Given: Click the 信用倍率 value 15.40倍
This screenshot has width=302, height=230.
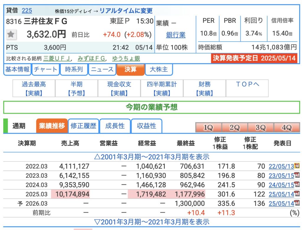Looking at the screenshot, I should coord(282,33).
